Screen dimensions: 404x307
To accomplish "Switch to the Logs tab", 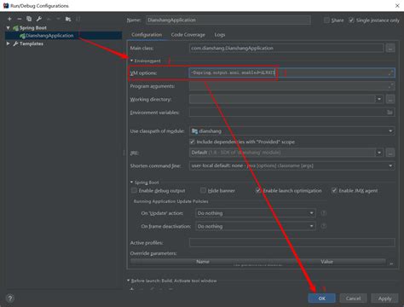I will point(220,35).
